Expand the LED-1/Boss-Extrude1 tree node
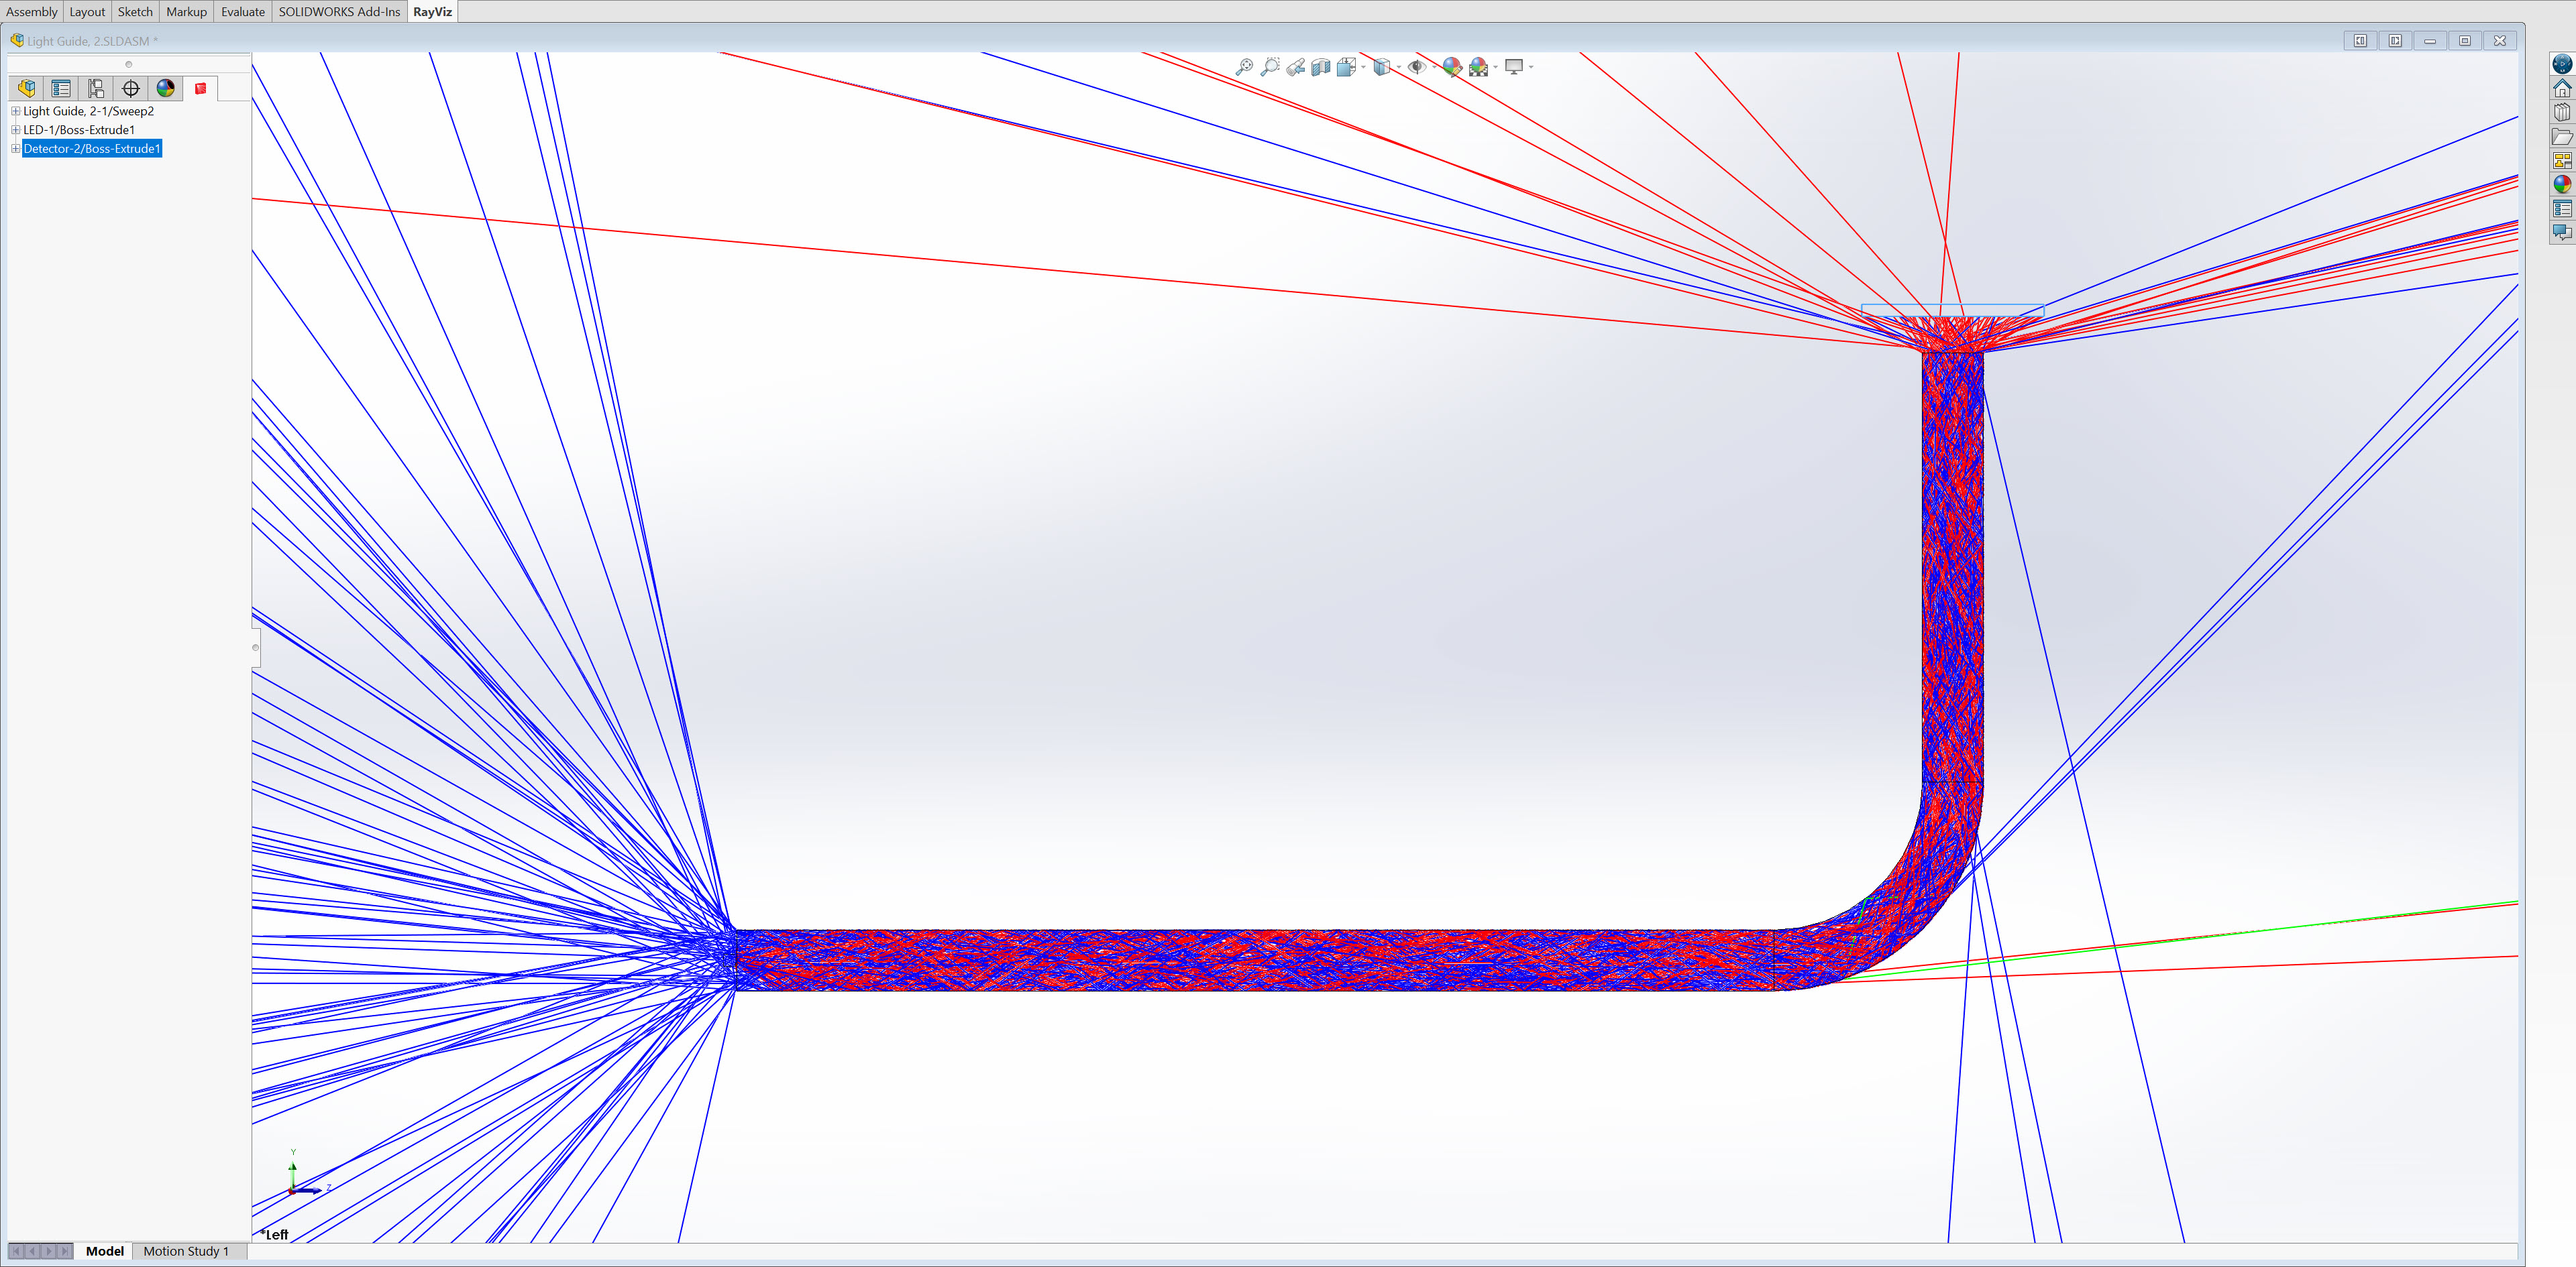2576x1267 pixels. coord(15,130)
